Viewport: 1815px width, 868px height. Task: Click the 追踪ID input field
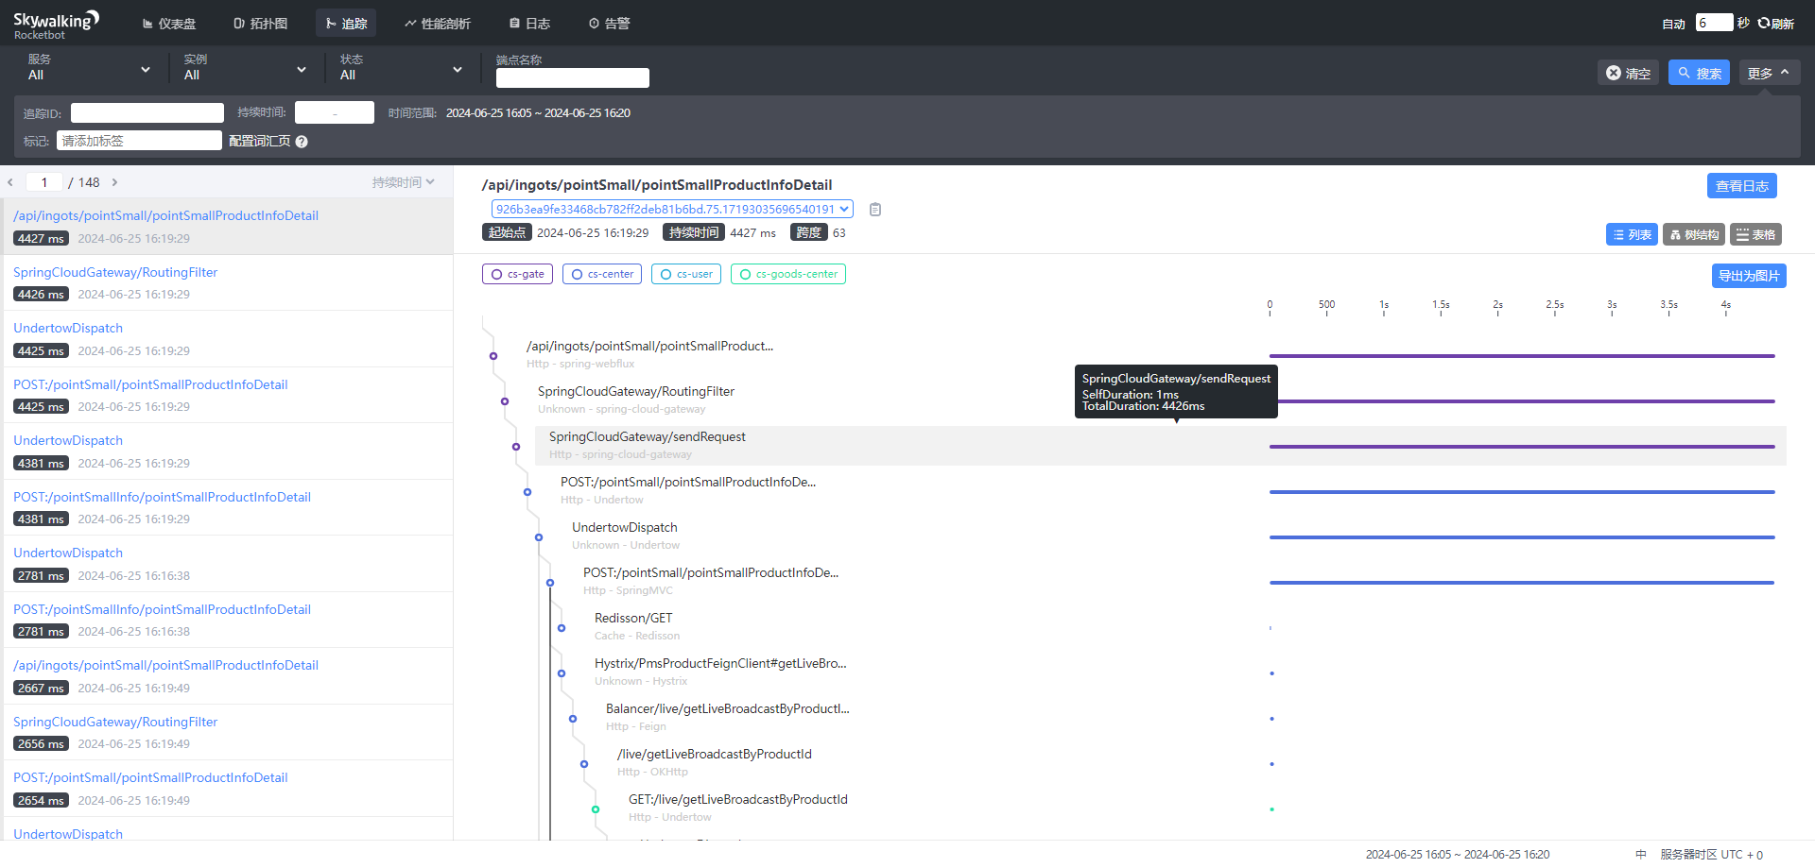click(x=147, y=113)
